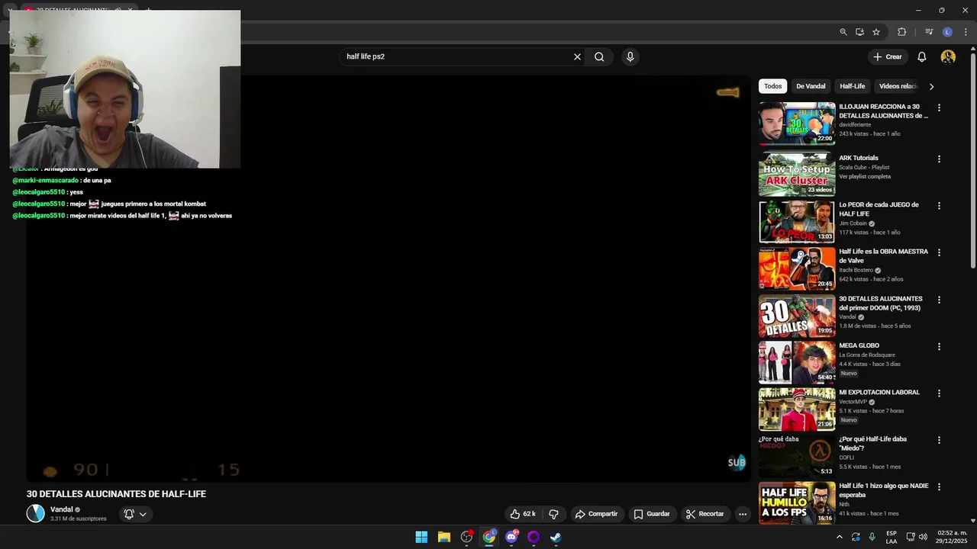Click Ver playlist completa link
Viewport: 977px width, 549px height.
pos(865,176)
